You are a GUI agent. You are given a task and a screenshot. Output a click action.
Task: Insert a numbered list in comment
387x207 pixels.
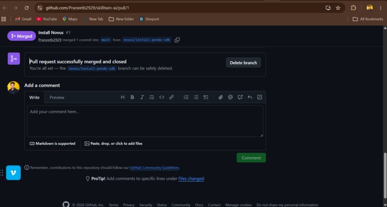186,97
